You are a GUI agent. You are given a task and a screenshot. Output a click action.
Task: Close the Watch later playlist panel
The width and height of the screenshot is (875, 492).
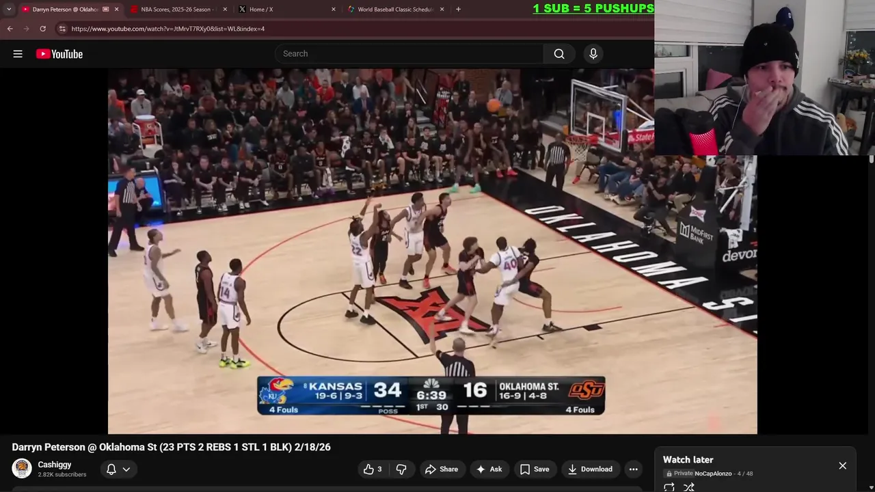coord(842,465)
